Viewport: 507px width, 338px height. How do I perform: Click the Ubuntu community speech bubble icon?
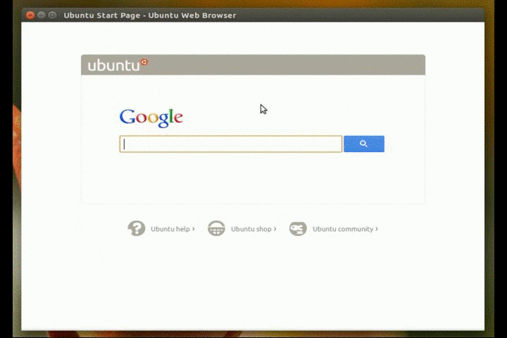click(x=298, y=228)
